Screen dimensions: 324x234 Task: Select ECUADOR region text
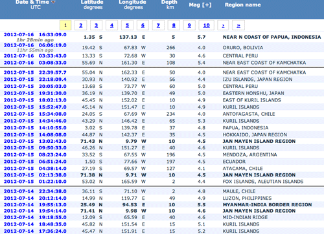coord(234,162)
